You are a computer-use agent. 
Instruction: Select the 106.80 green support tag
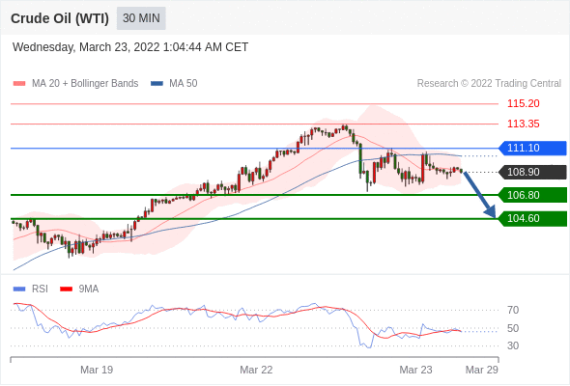tap(532, 195)
